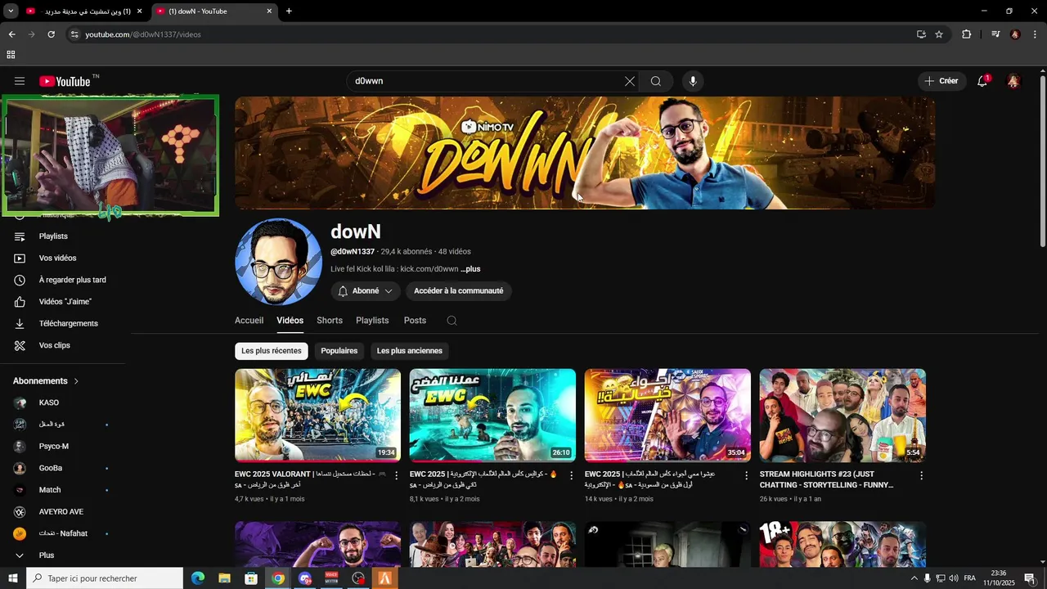Open Chrome three-dot menu
The image size is (1047, 589).
click(1036, 34)
